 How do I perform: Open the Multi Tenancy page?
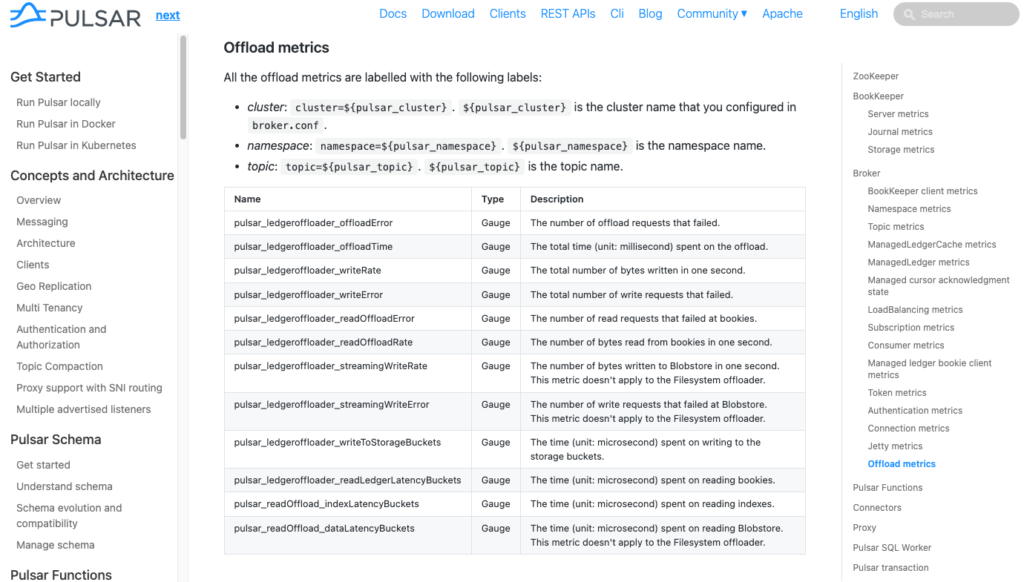coord(50,308)
